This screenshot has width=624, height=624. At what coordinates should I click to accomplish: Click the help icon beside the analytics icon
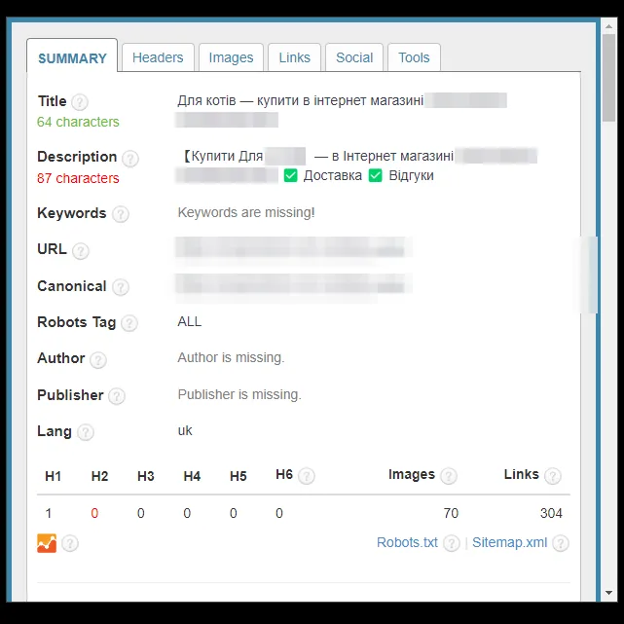(70, 543)
